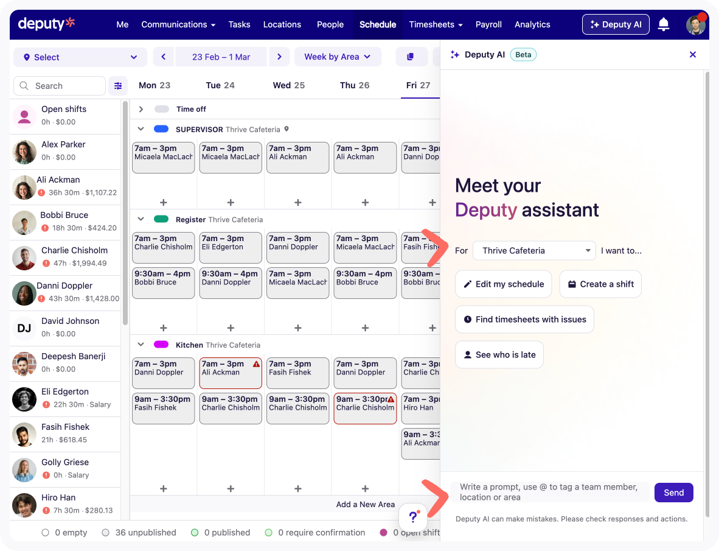Click warning icon on Ali Ackman's Kitchen shift
The width and height of the screenshot is (719, 551).
256,364
